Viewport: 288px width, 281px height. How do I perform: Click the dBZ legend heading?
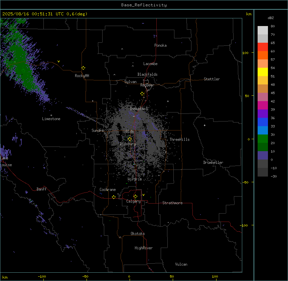click(x=271, y=18)
